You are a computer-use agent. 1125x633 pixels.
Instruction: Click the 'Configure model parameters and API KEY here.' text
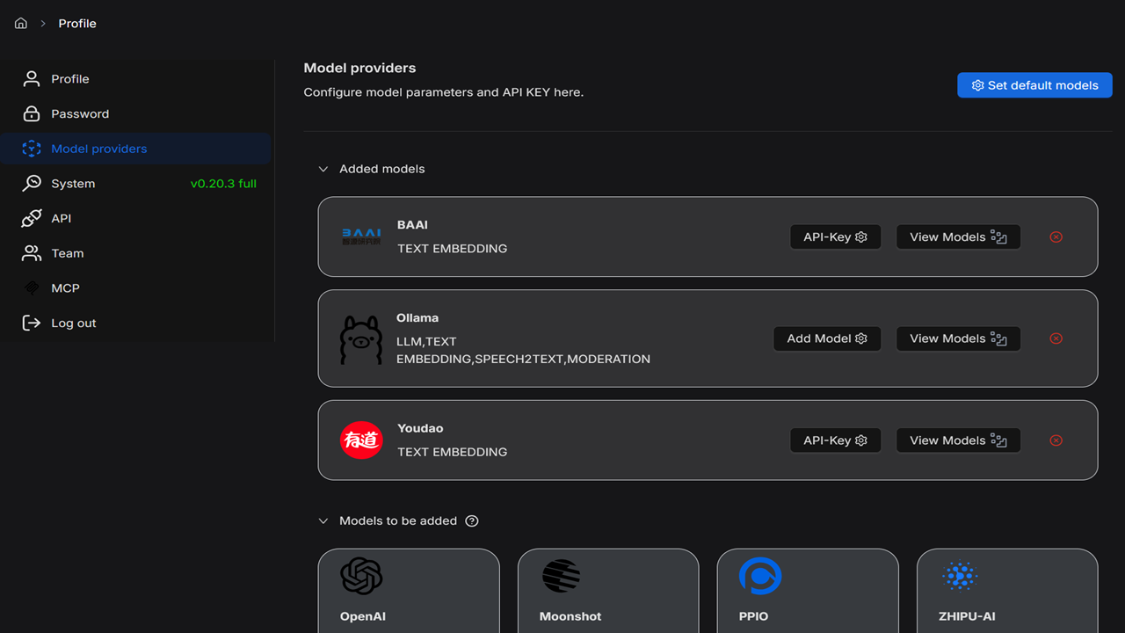[444, 92]
